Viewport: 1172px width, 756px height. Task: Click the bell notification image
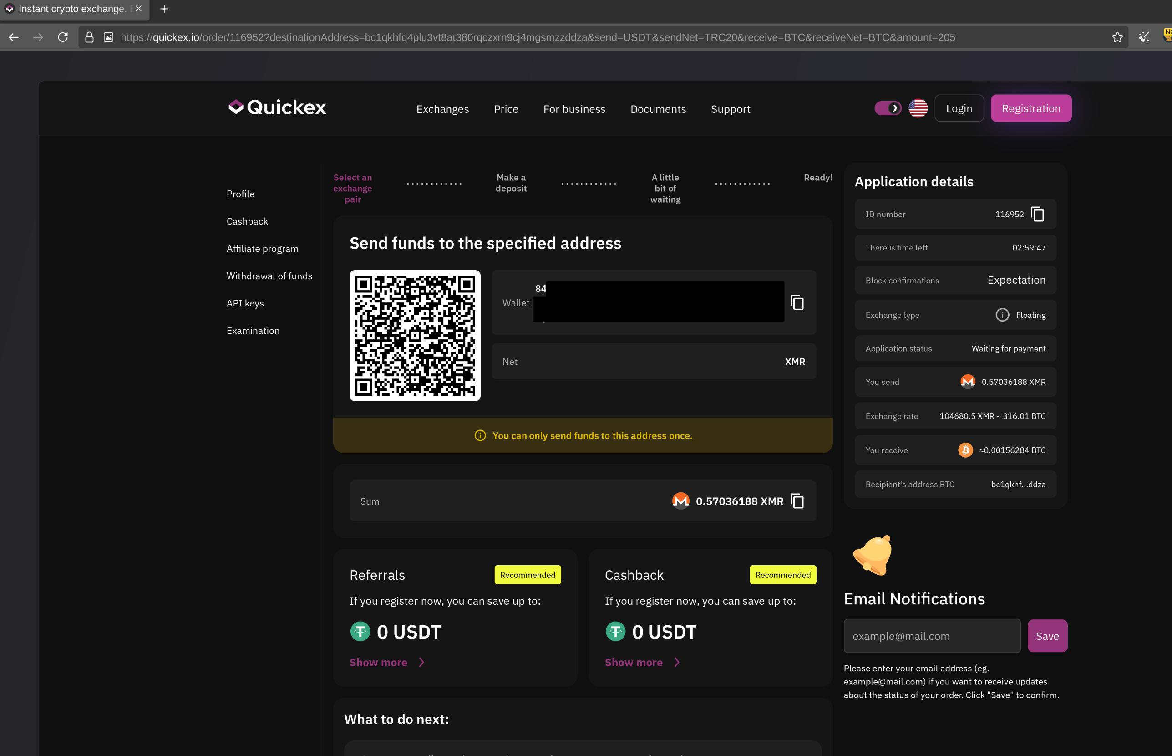(x=873, y=555)
